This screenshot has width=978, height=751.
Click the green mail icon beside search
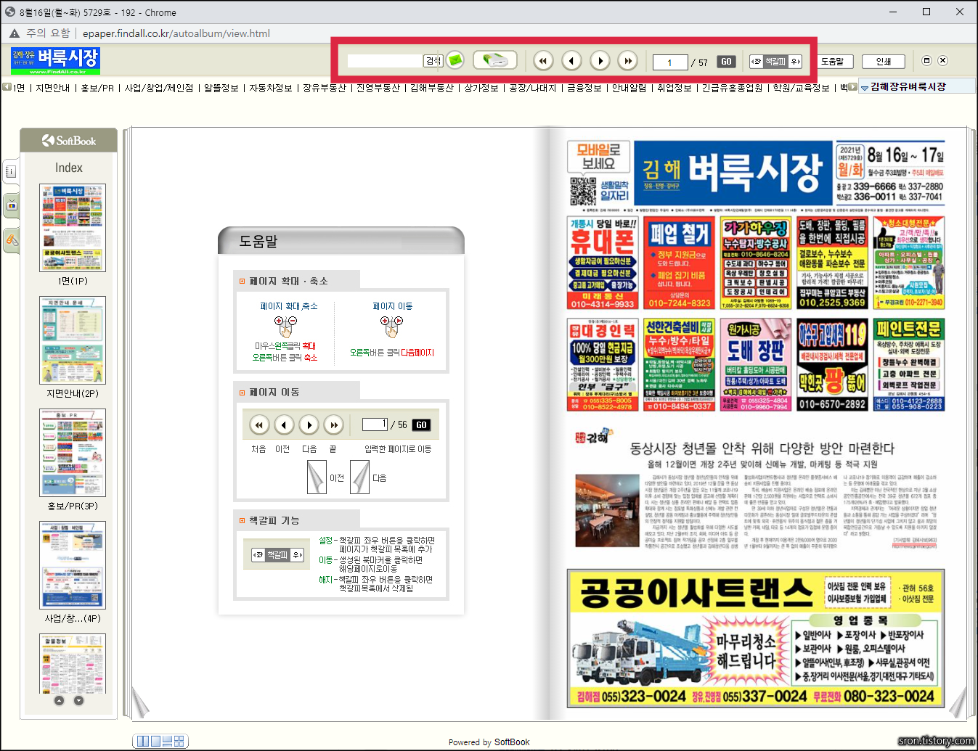[455, 60]
